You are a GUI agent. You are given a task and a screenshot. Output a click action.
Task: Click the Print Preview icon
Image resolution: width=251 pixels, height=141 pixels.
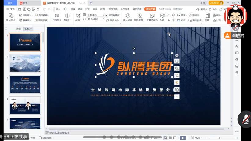click(x=34, y=9)
